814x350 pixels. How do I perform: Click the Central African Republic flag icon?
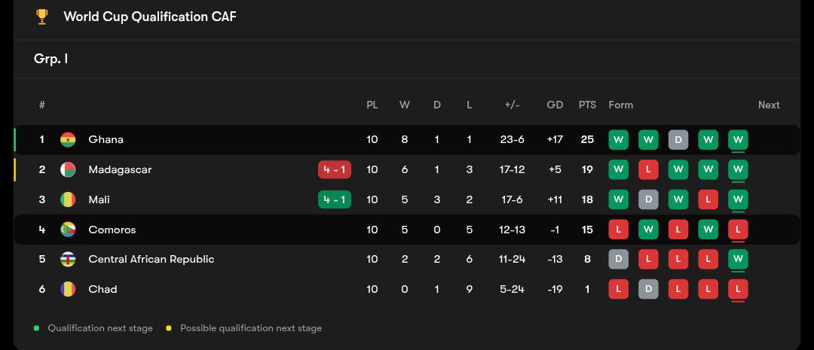point(68,260)
